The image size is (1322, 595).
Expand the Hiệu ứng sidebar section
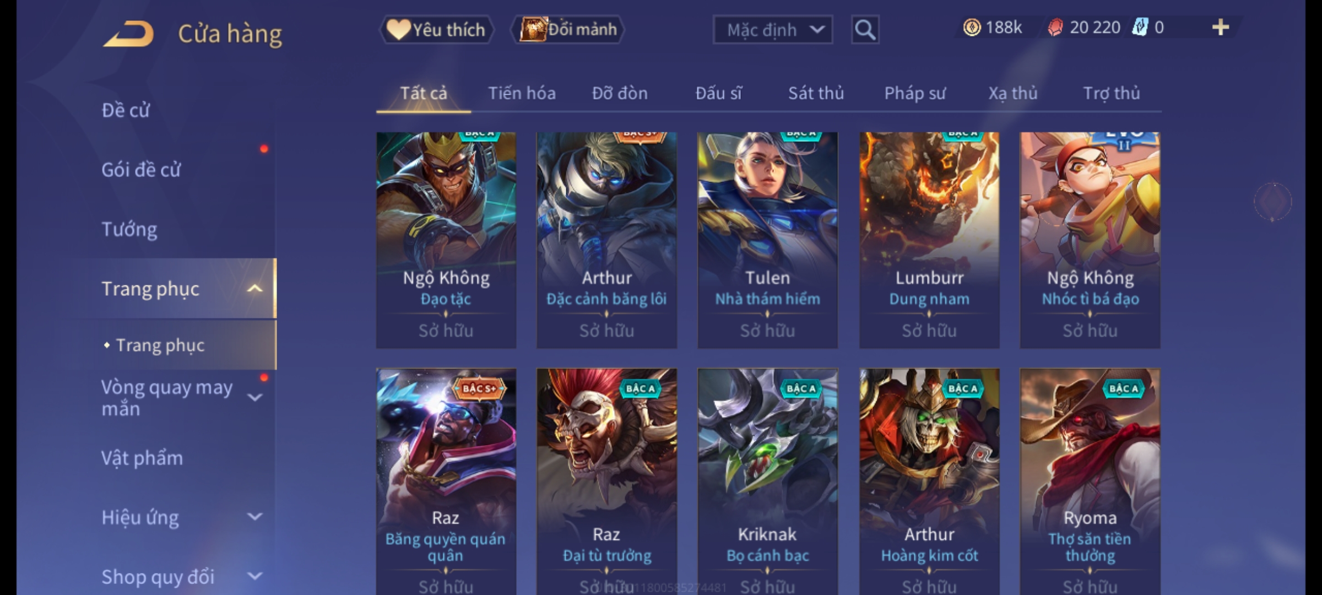pos(254,517)
